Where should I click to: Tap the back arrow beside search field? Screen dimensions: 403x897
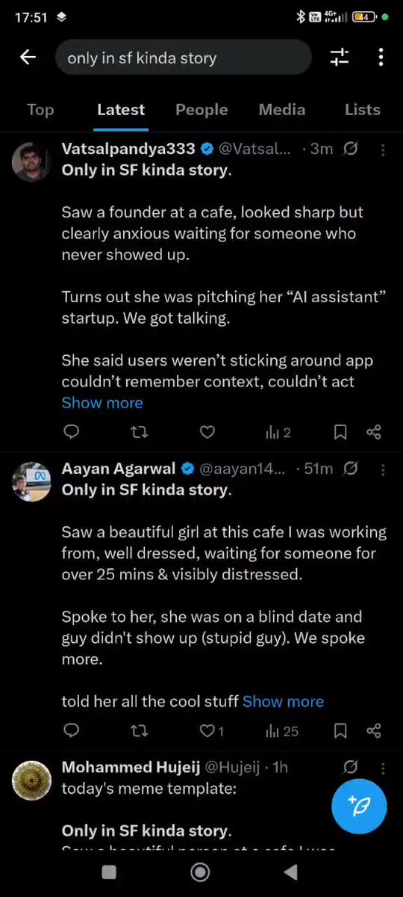coord(28,58)
